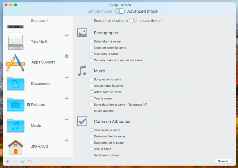
Task: Click the Photographs section heading
Action: [x=106, y=33]
